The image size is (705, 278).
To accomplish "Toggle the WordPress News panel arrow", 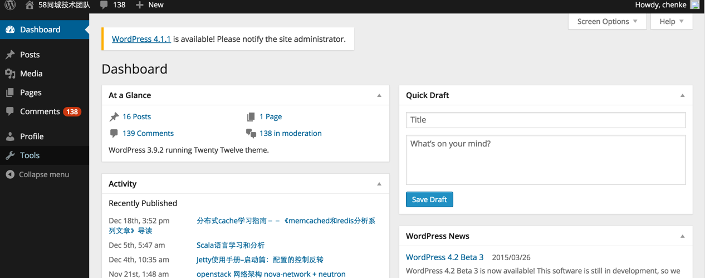I will (682, 236).
